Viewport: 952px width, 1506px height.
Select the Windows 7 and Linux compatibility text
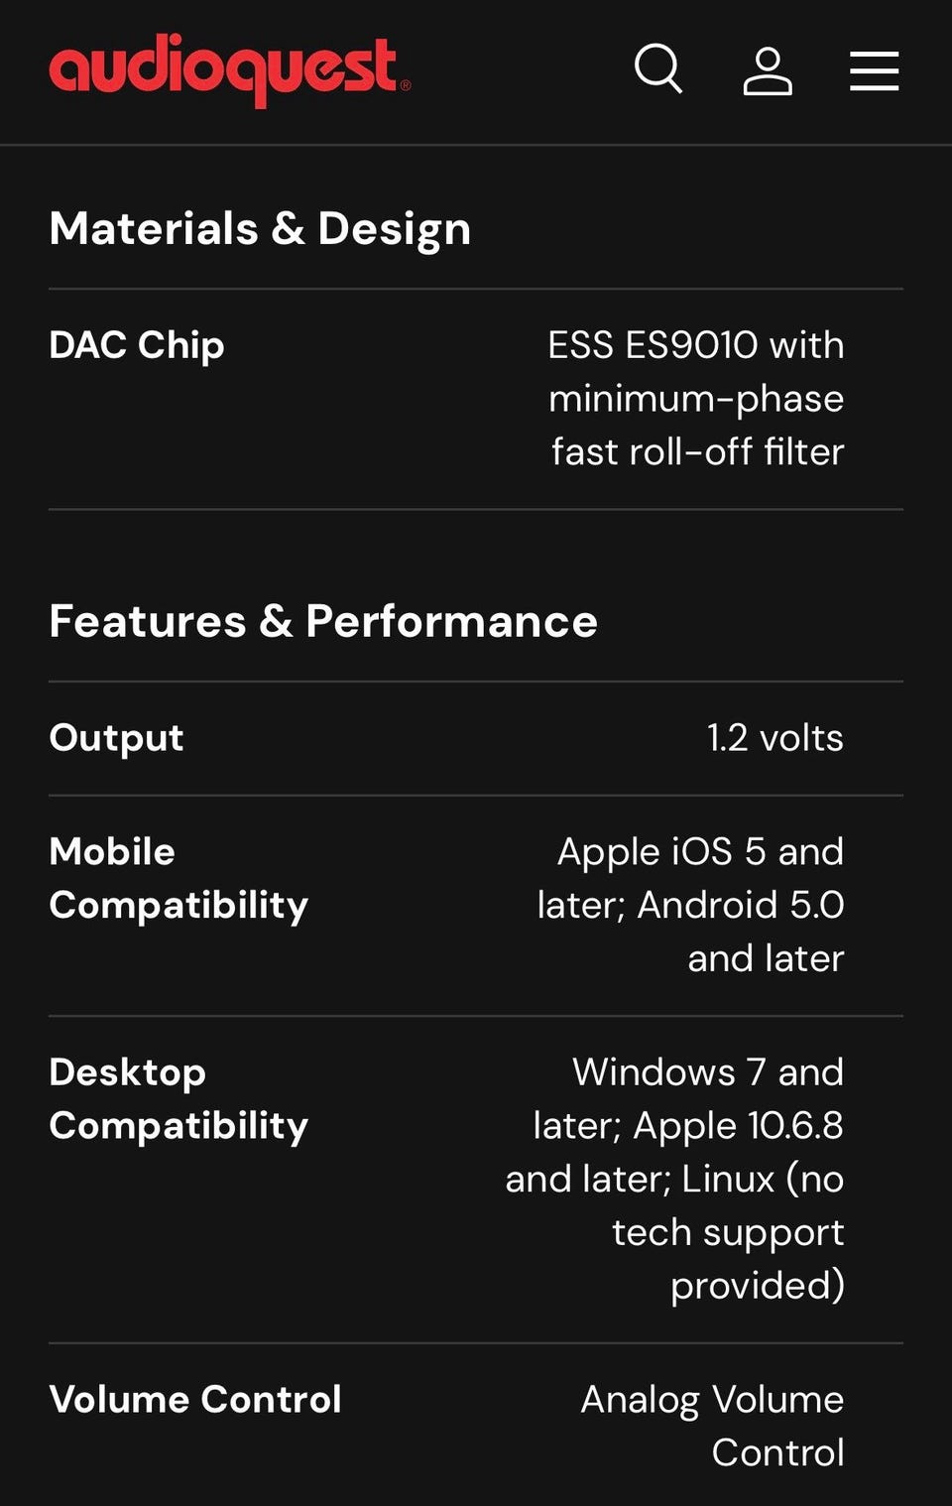click(675, 1179)
